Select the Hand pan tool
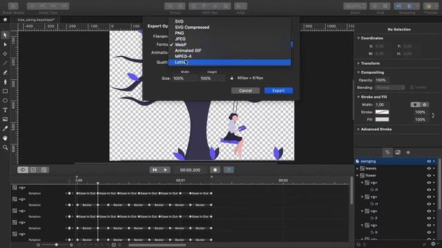Image resolution: width=442 pixels, height=248 pixels. click(x=5, y=138)
